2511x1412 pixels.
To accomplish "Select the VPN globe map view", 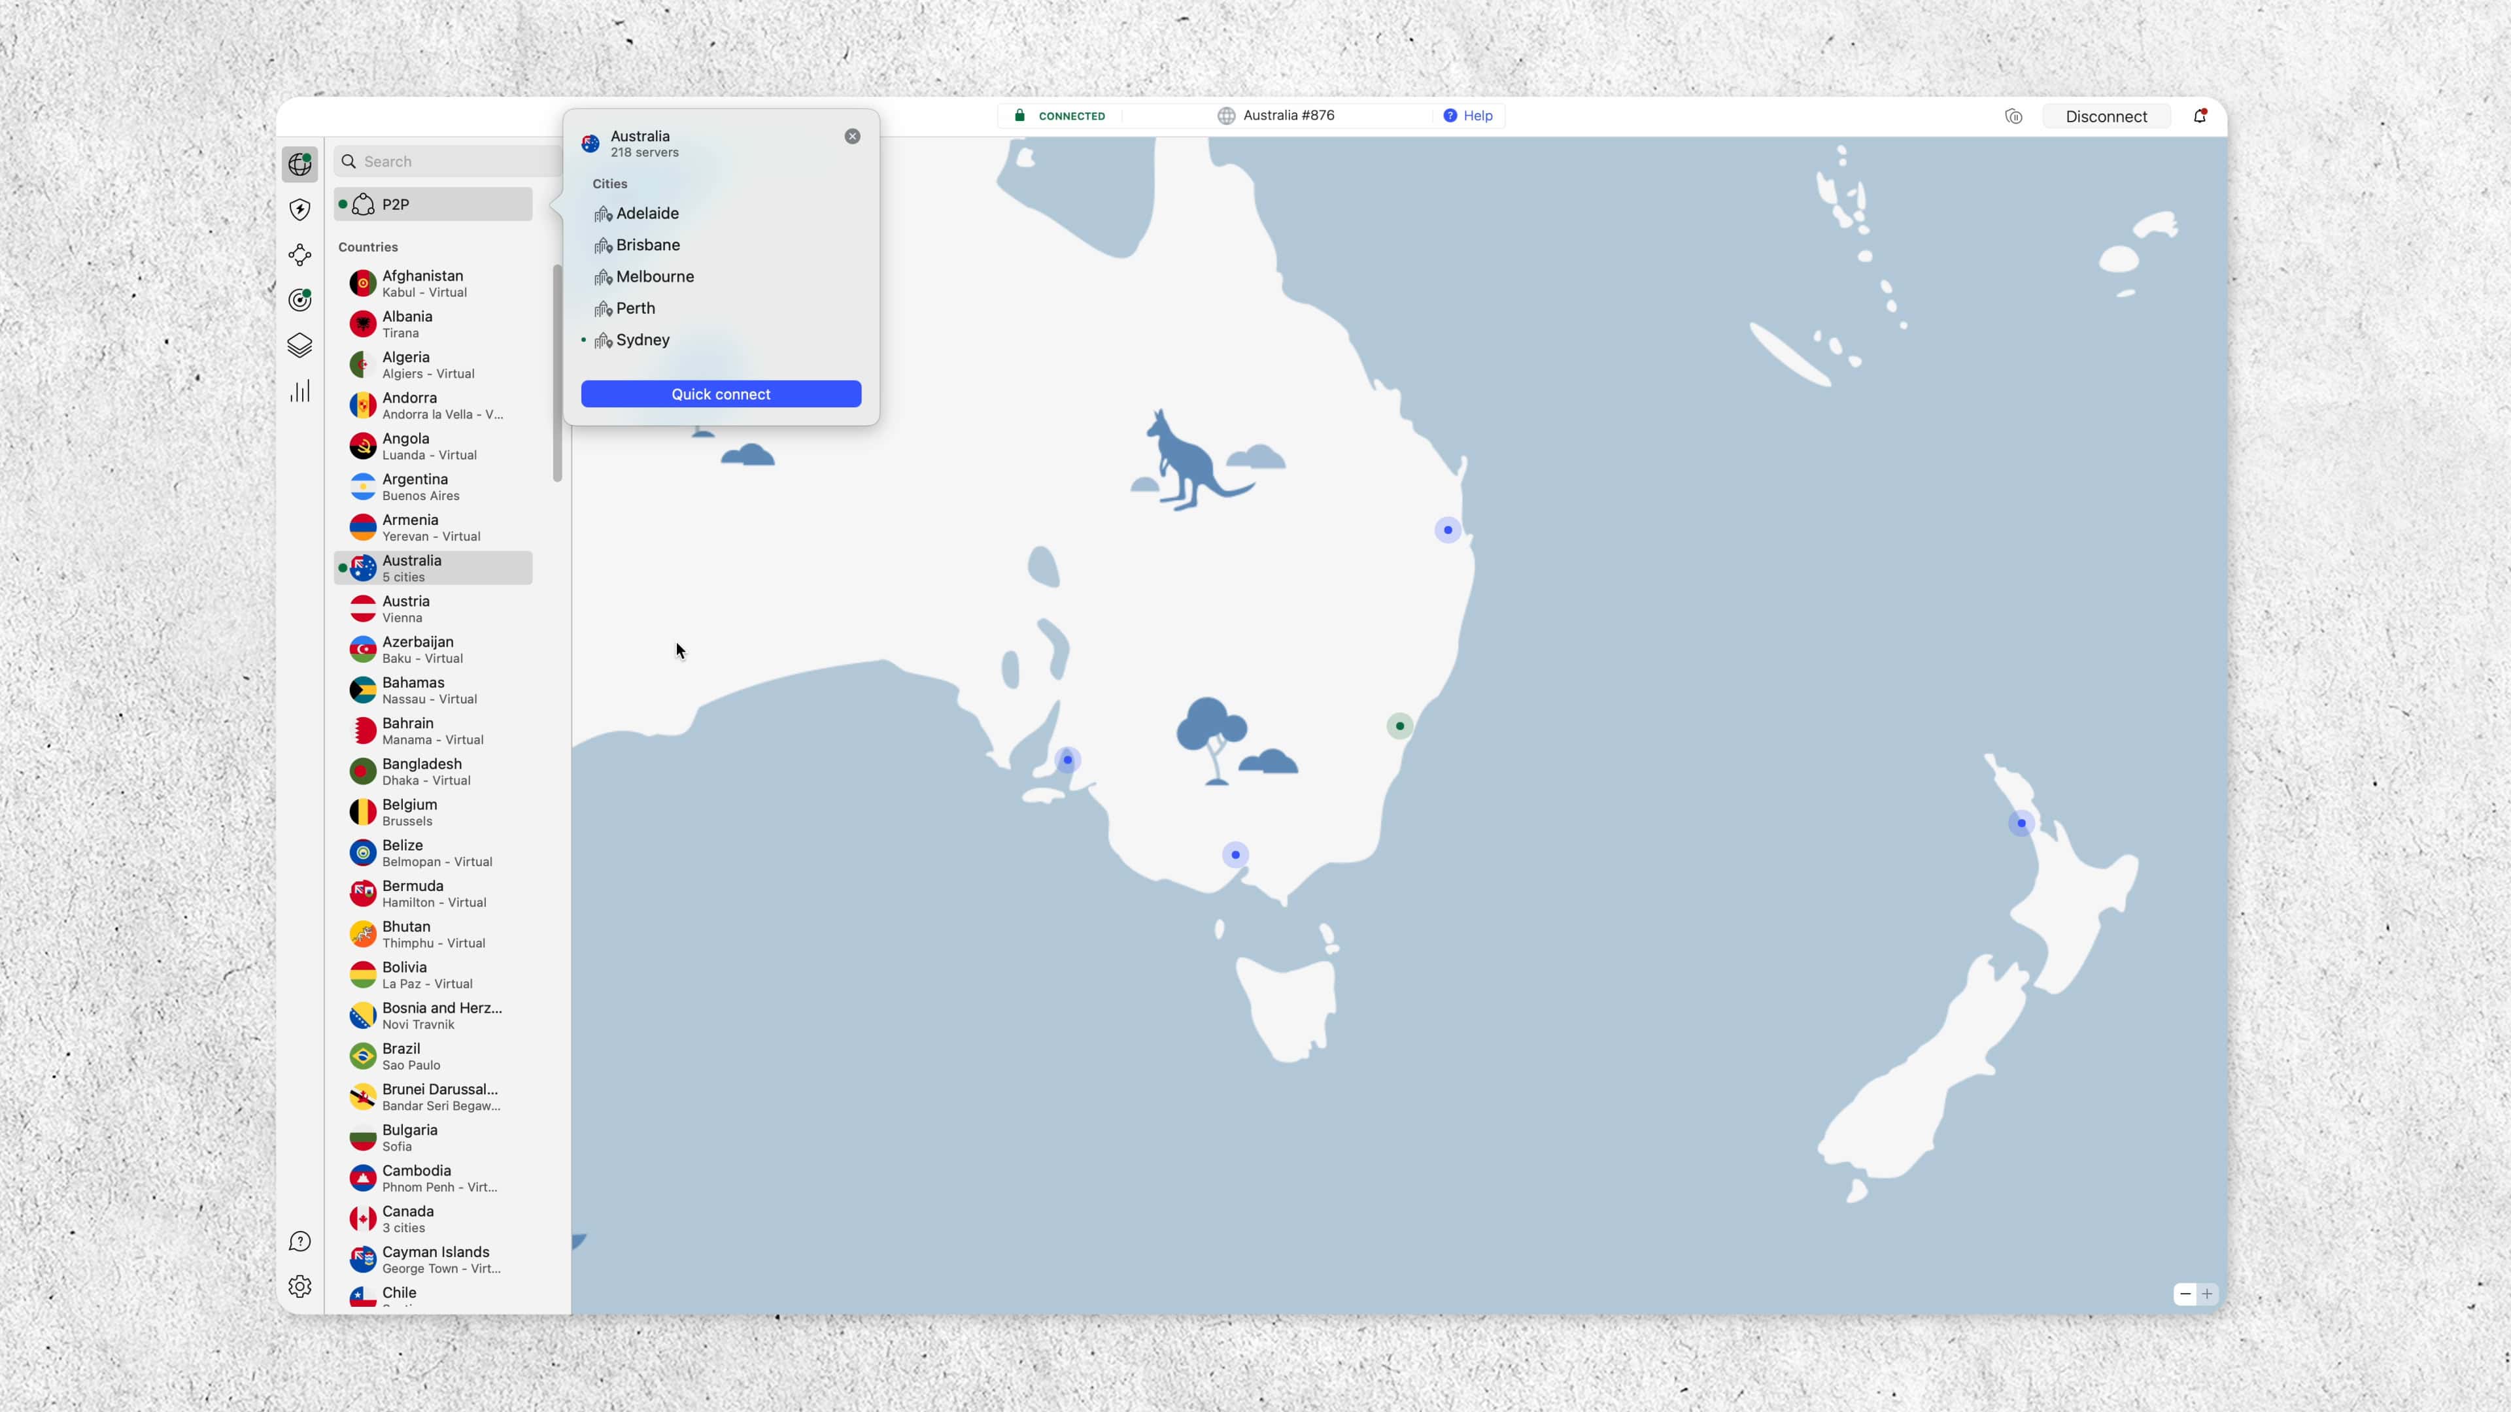I will pos(299,163).
